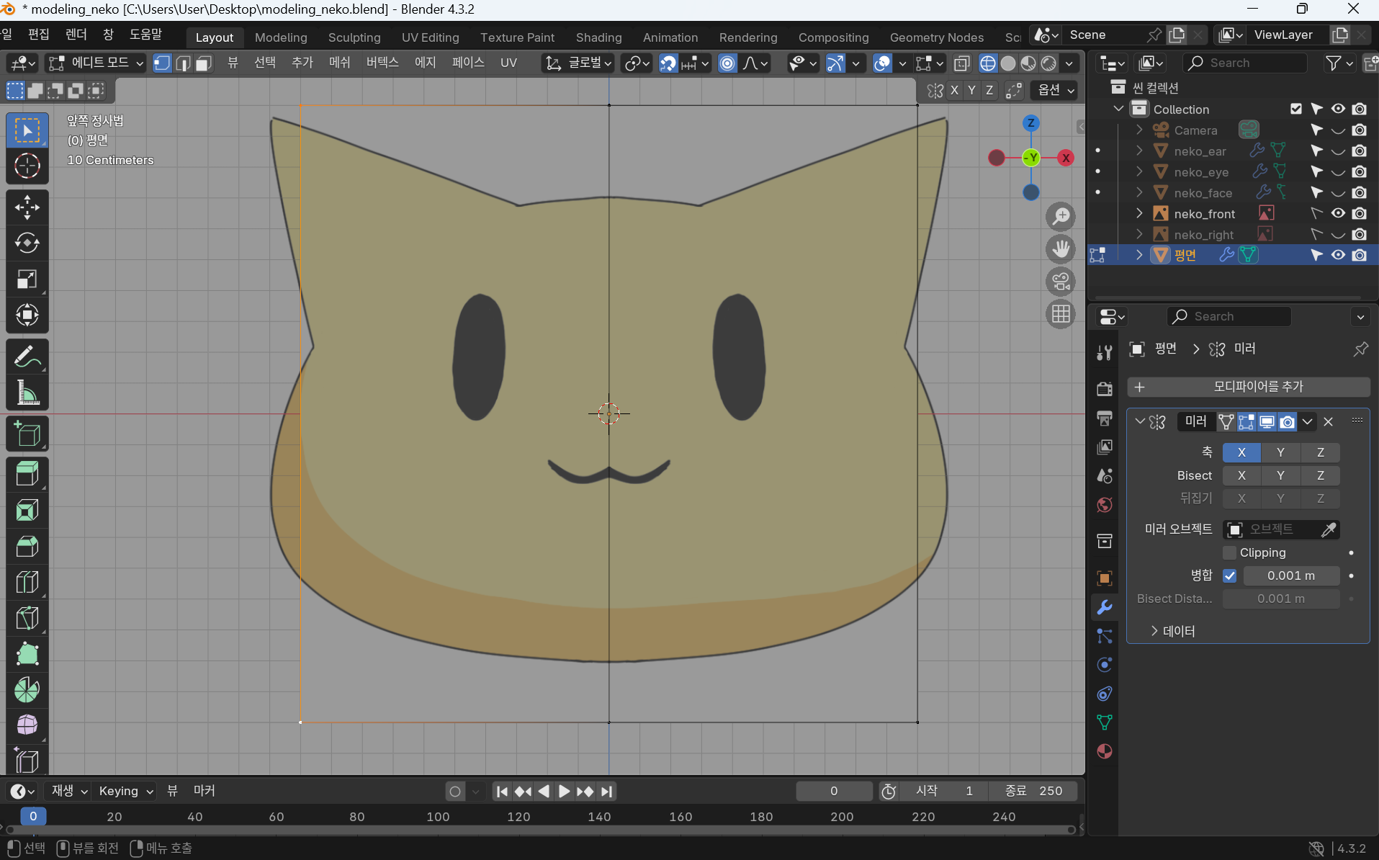Click the red X axis gizmo ball
Viewport: 1379px width, 860px height.
pos(1066,158)
